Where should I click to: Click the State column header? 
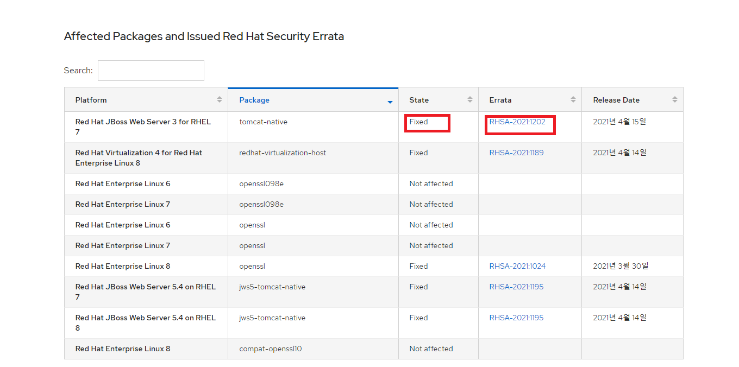(439, 100)
